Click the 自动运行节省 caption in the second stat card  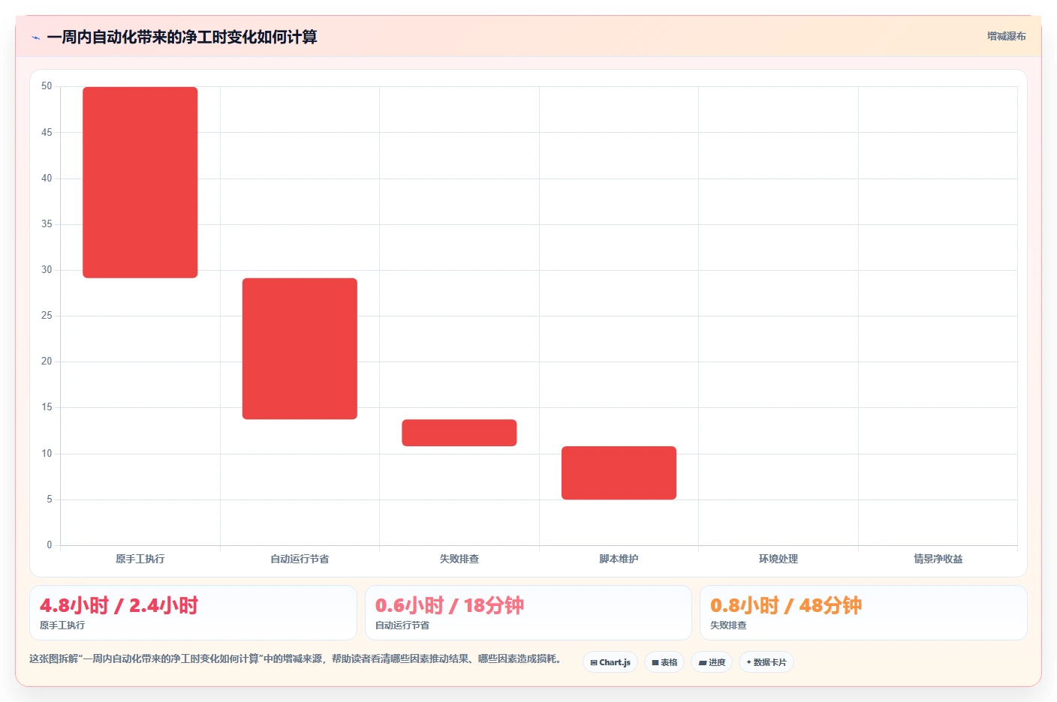point(402,625)
